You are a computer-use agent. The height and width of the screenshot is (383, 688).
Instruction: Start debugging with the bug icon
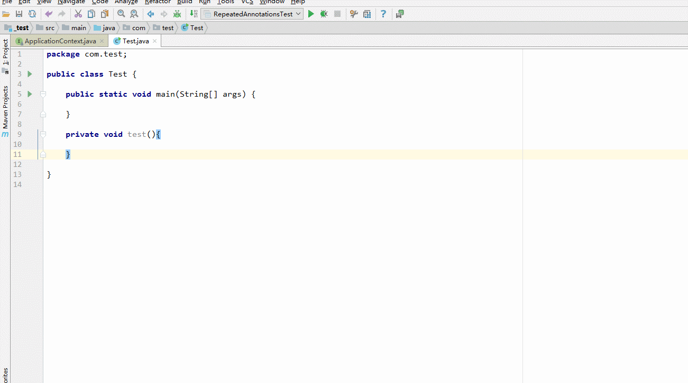tap(324, 14)
